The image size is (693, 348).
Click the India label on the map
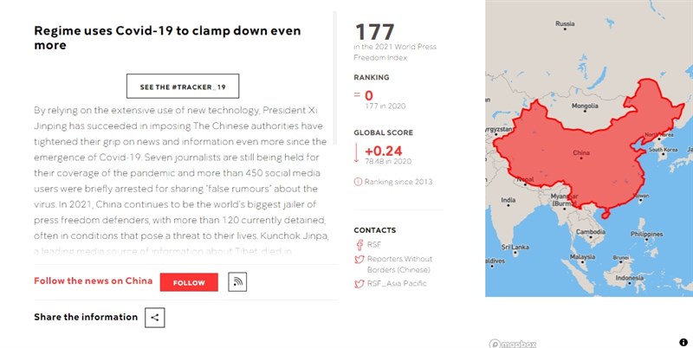508,200
